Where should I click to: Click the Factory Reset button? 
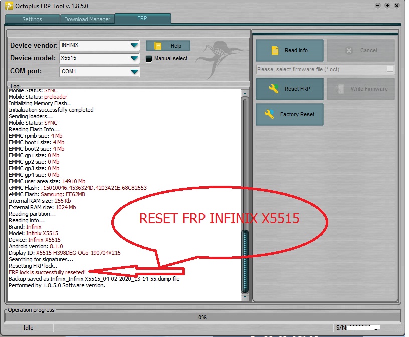point(290,114)
